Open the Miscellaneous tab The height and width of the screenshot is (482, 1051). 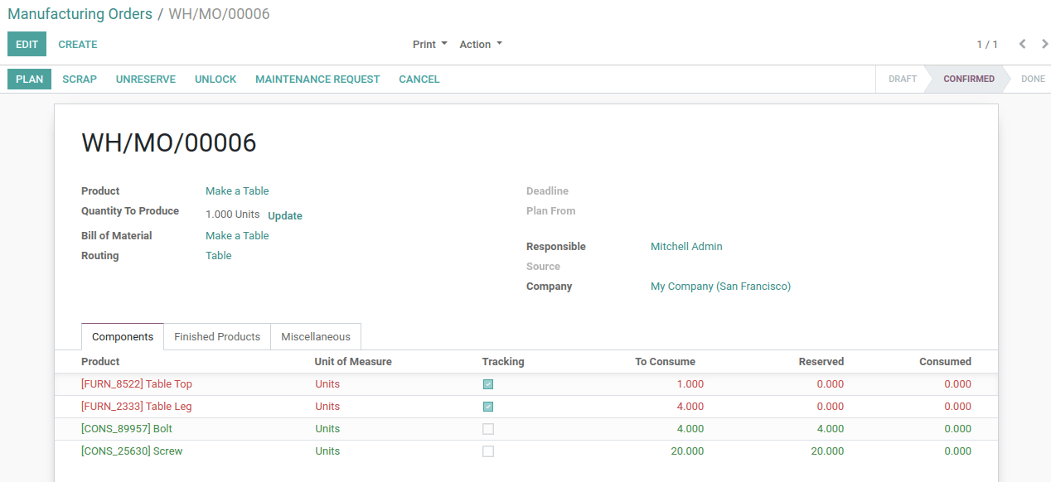316,336
